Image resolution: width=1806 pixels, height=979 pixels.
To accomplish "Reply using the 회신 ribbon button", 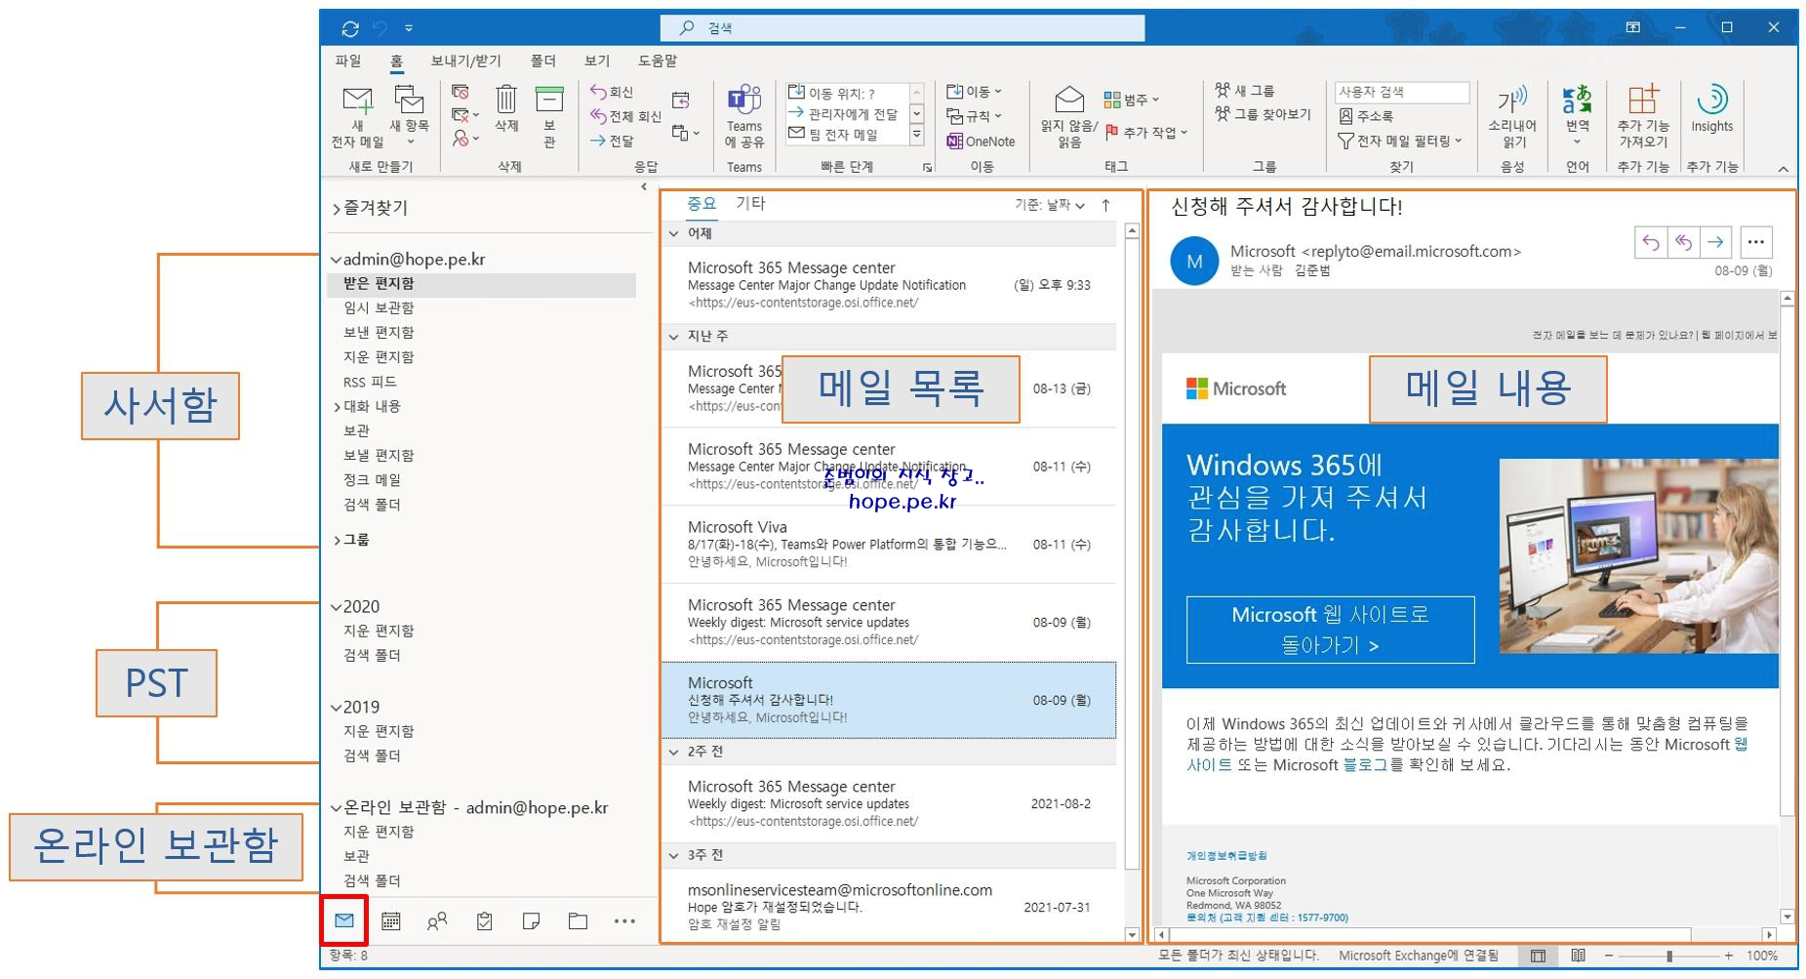I will tap(612, 92).
